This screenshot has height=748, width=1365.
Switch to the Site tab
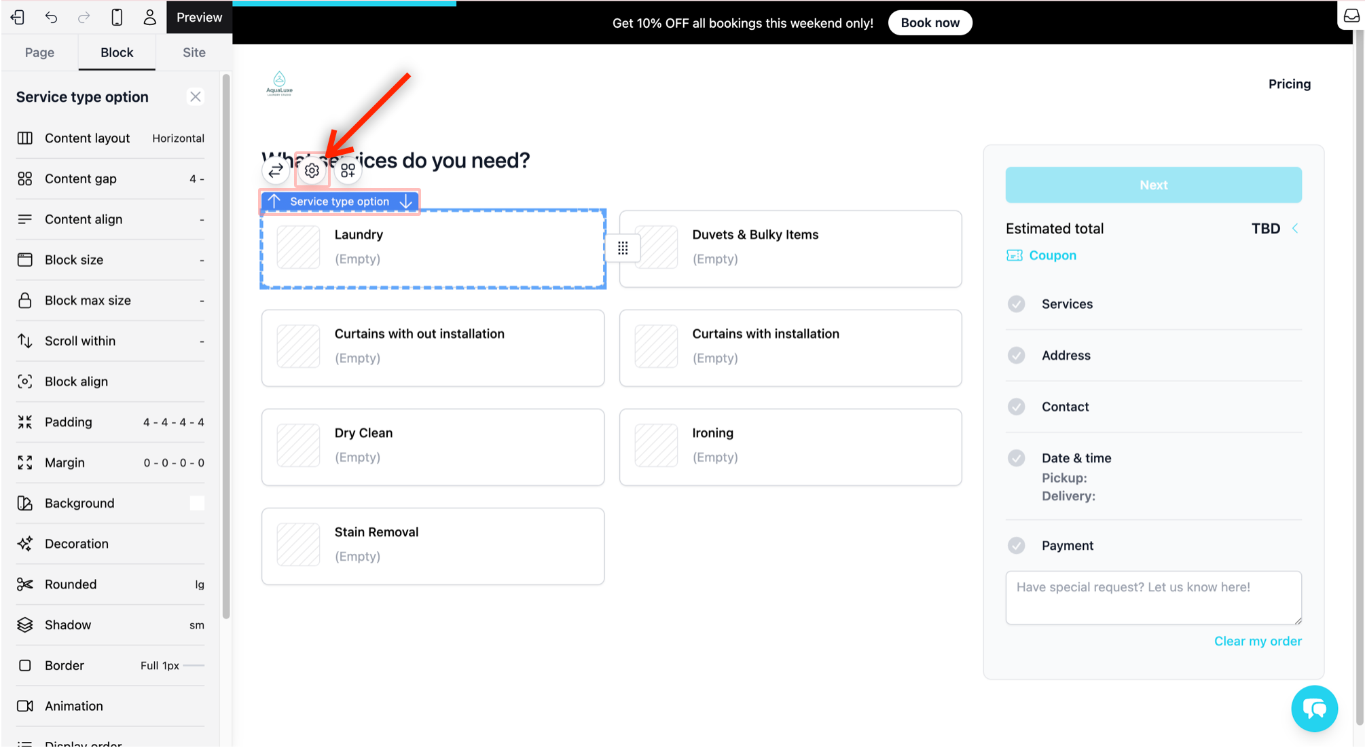click(x=194, y=52)
